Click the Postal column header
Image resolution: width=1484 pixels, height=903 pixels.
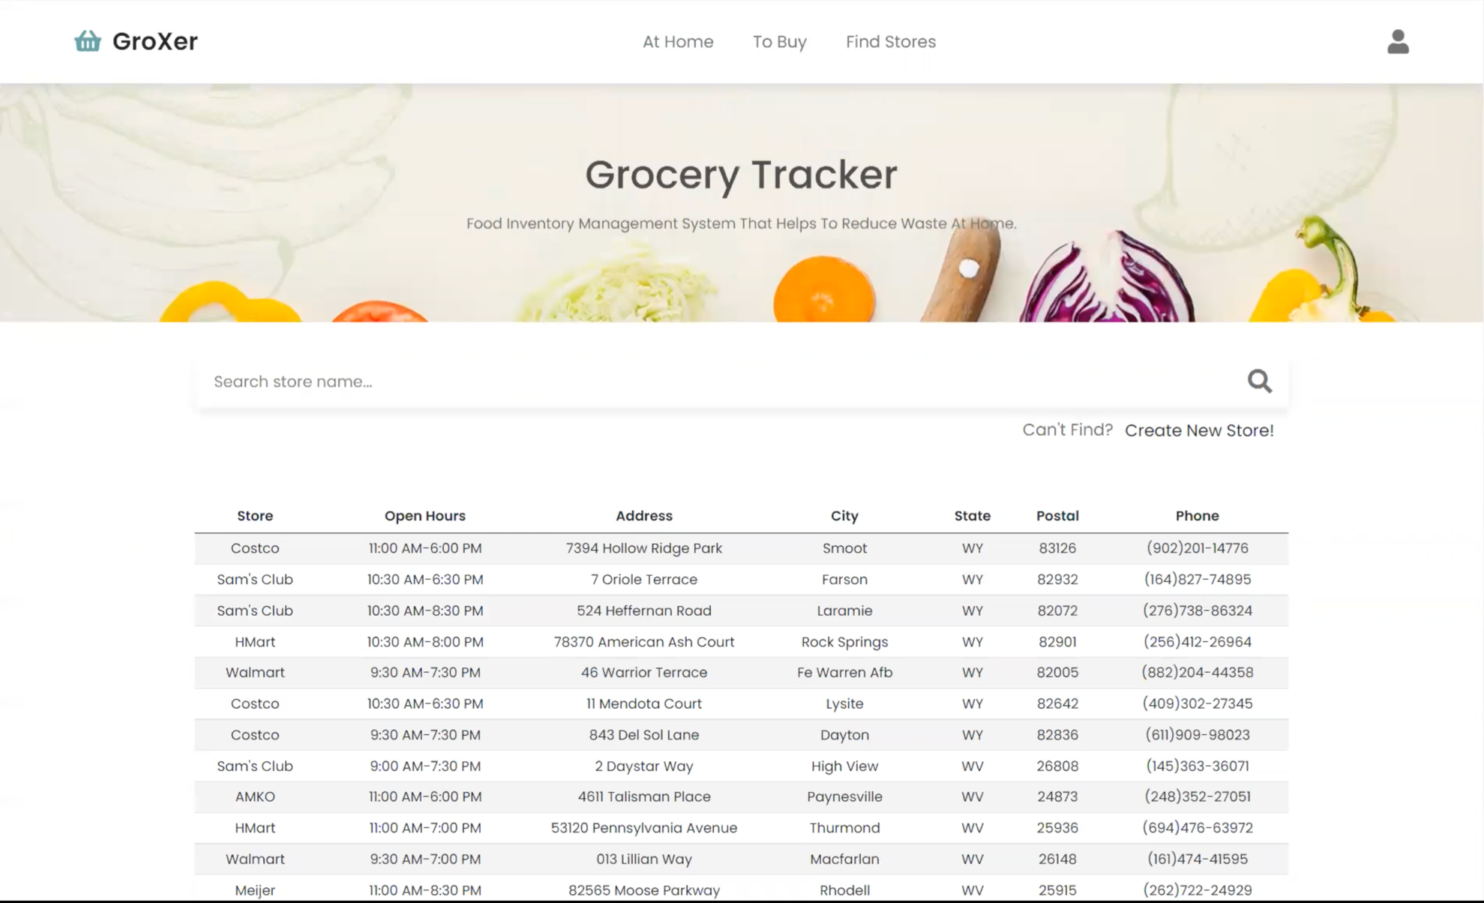(x=1057, y=515)
